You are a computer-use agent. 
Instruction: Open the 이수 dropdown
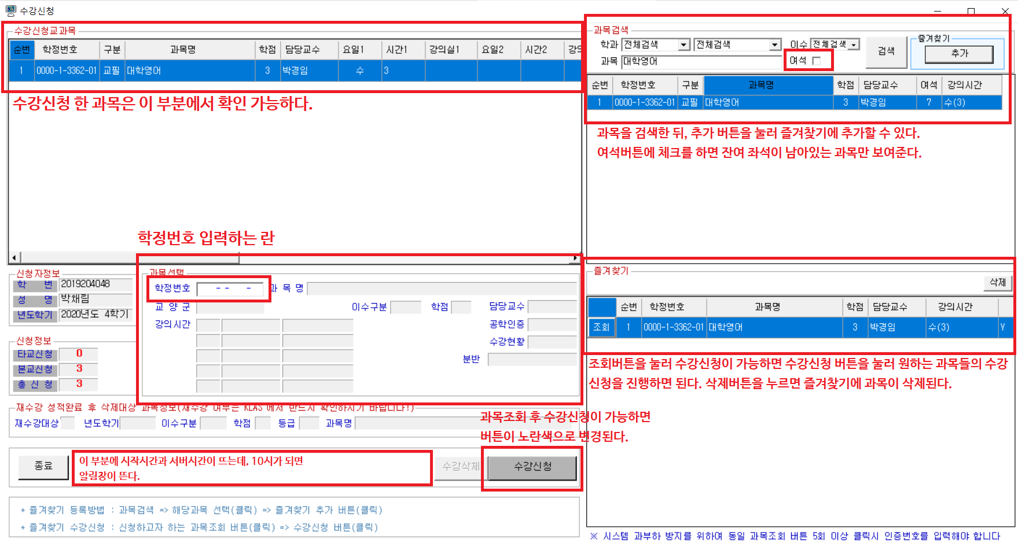[854, 45]
